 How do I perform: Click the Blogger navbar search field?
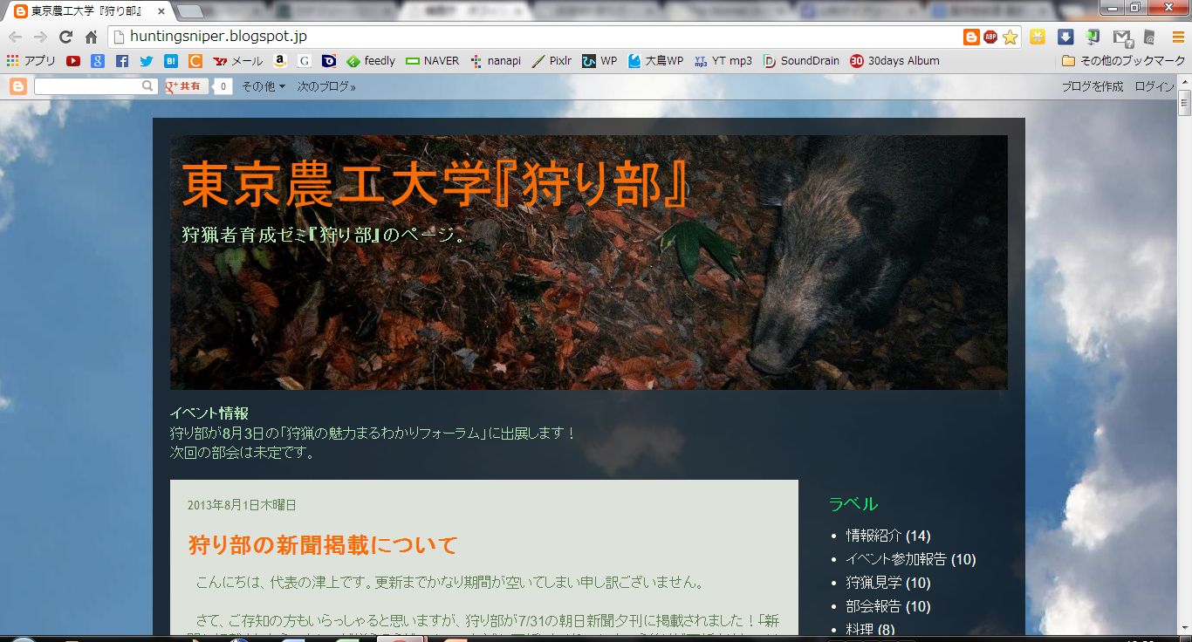click(87, 86)
